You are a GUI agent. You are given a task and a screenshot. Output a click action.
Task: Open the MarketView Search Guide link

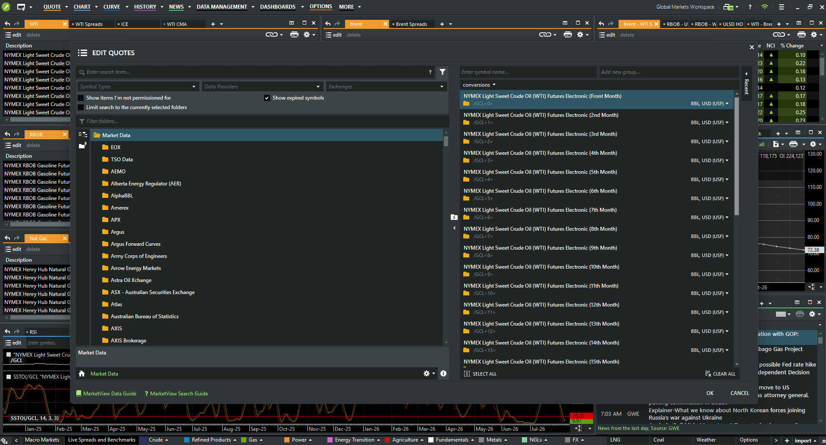point(176,394)
